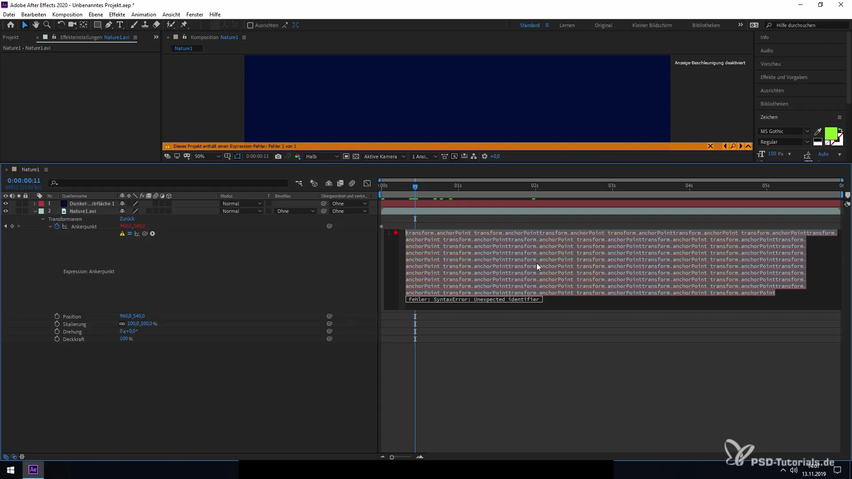Viewport: 852px width, 479px height.
Task: Open show channel color management icon
Action: [x=298, y=157]
